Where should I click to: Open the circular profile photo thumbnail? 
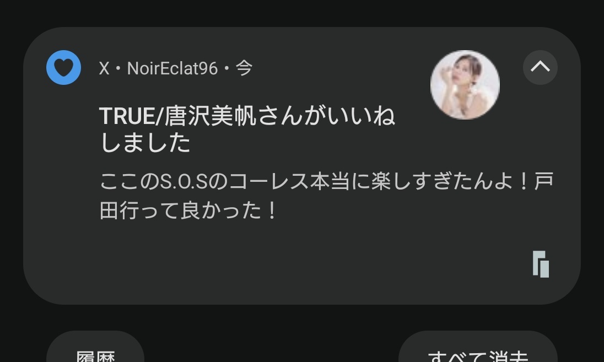465,85
